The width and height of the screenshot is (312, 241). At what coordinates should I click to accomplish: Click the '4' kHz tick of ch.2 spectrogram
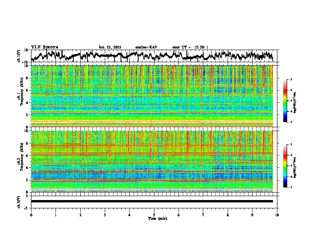pos(27,168)
